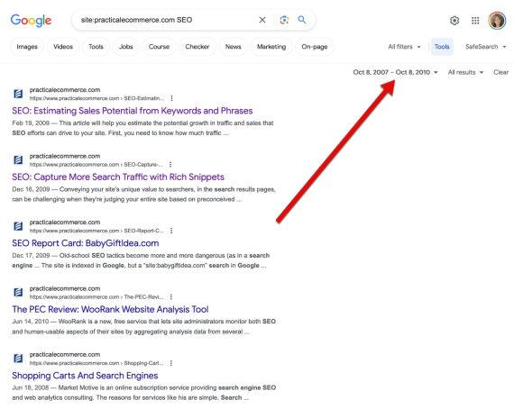Open SEO: Capture More Search Traffic link
514x409 pixels.
coord(118,177)
